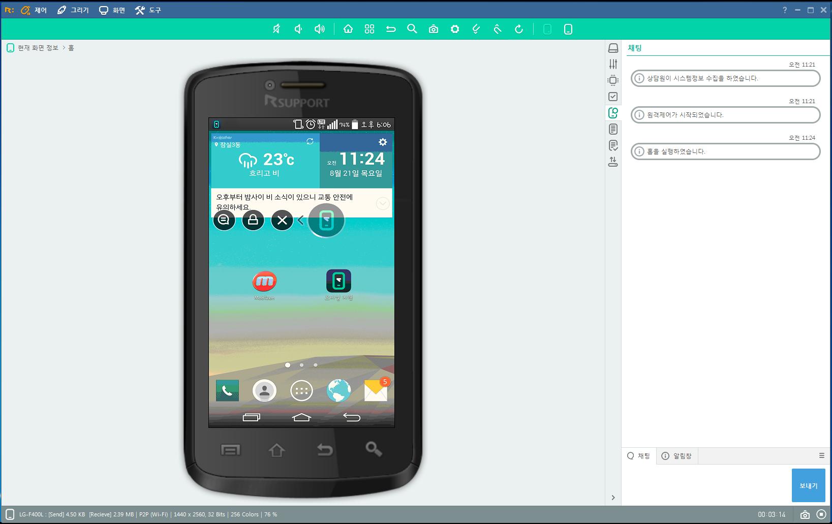Open the 모바일 지원 app on phone
The width and height of the screenshot is (832, 524).
[338, 285]
